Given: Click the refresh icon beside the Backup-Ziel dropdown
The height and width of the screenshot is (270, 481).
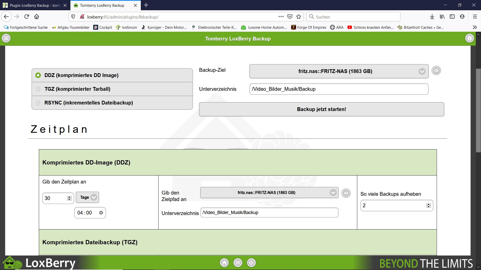Looking at the screenshot, I should [436, 71].
